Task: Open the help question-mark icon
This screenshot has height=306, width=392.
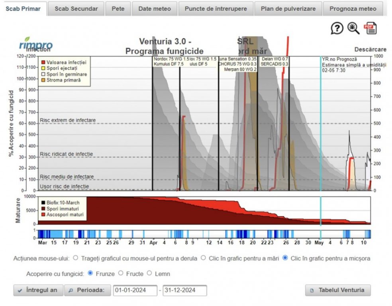Action: tap(337, 28)
